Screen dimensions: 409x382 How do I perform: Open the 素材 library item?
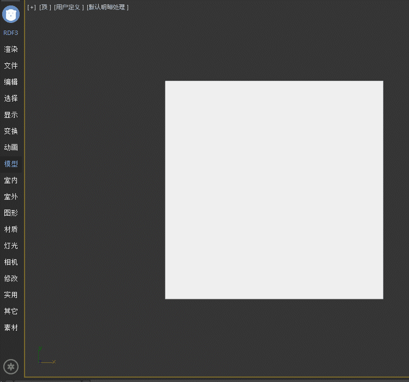(x=11, y=327)
